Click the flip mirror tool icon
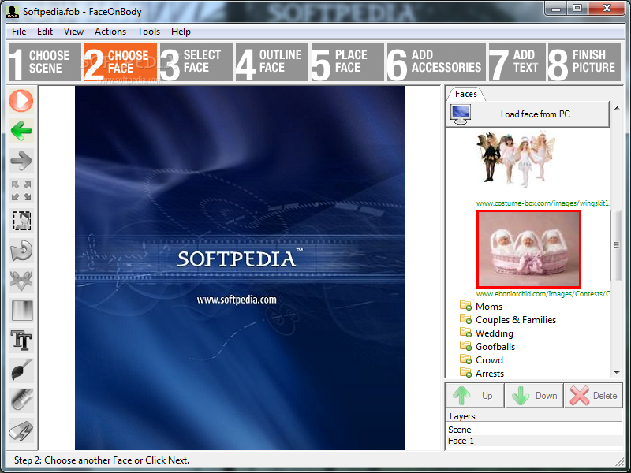Image resolution: width=631 pixels, height=473 pixels. tap(21, 281)
